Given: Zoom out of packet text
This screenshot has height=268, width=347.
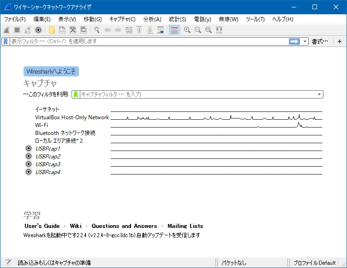Looking at the screenshot, I should [198, 30].
